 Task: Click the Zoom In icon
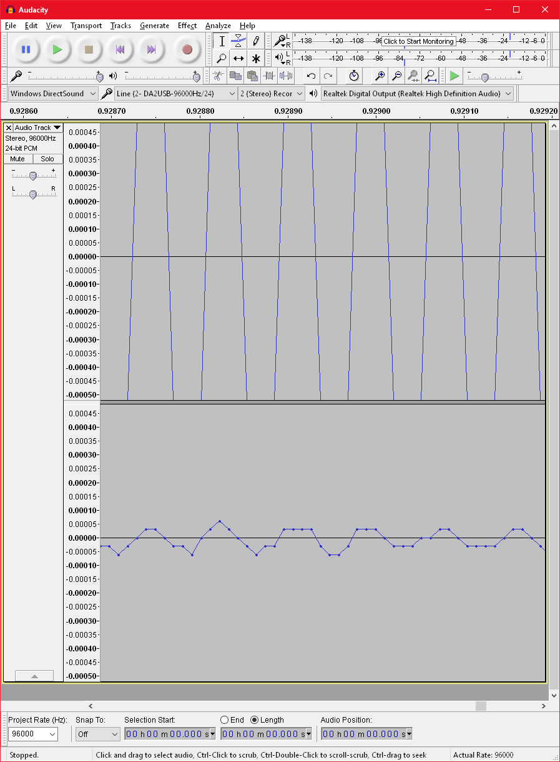point(380,76)
